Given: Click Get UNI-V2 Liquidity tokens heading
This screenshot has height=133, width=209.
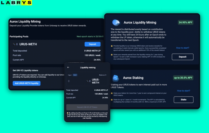Looking at the screenshot, I should point(25,70).
